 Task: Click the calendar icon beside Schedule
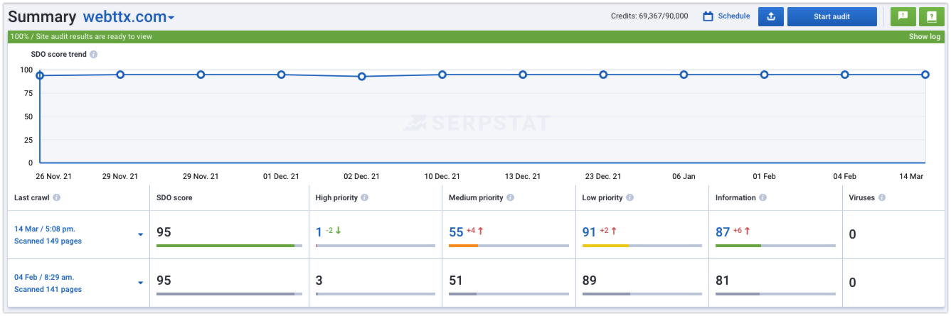click(708, 16)
